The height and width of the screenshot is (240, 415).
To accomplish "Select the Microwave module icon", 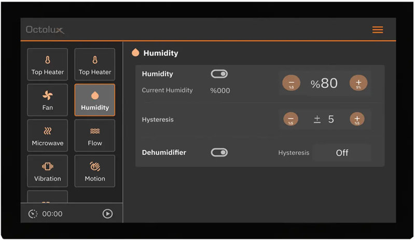I will [47, 131].
